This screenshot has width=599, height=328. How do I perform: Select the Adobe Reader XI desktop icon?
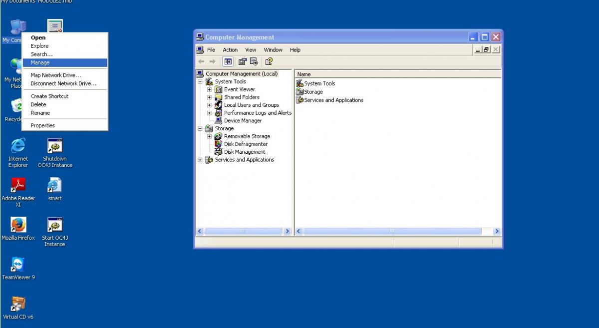click(x=18, y=186)
